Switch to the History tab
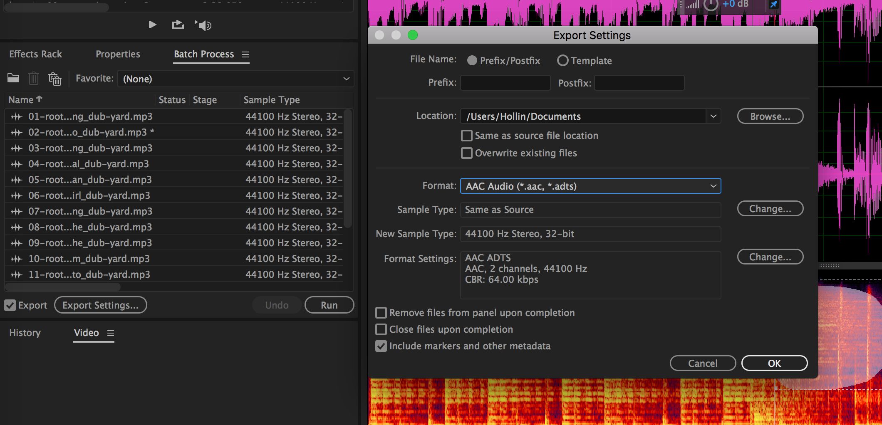Screen dimensions: 882x425 [x=25, y=333]
